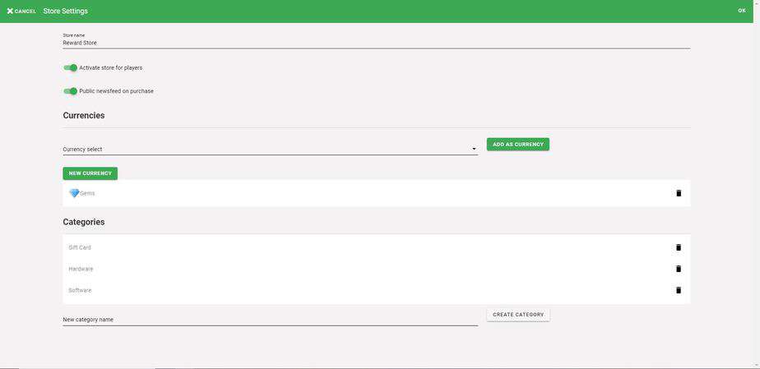Delete the Gift Card category

pos(679,247)
